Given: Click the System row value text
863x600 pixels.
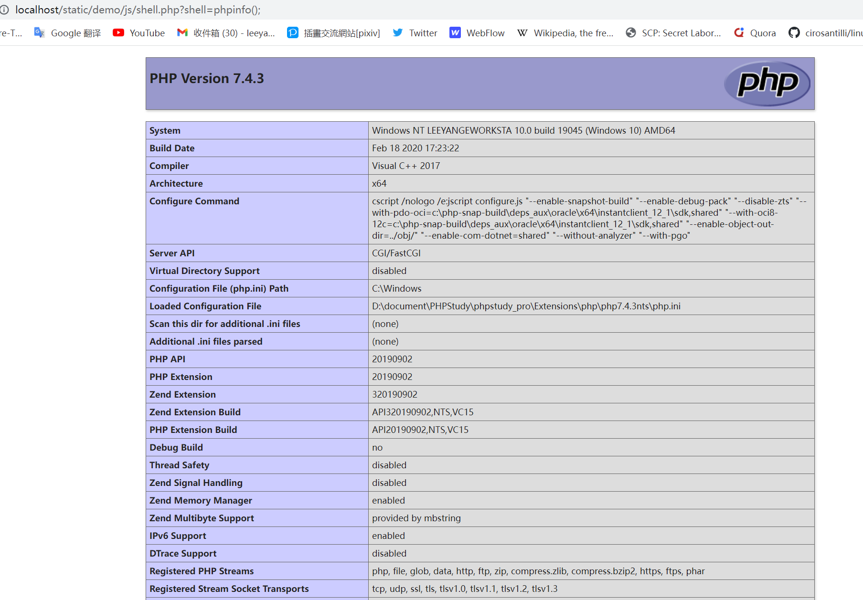Looking at the screenshot, I should (x=524, y=130).
